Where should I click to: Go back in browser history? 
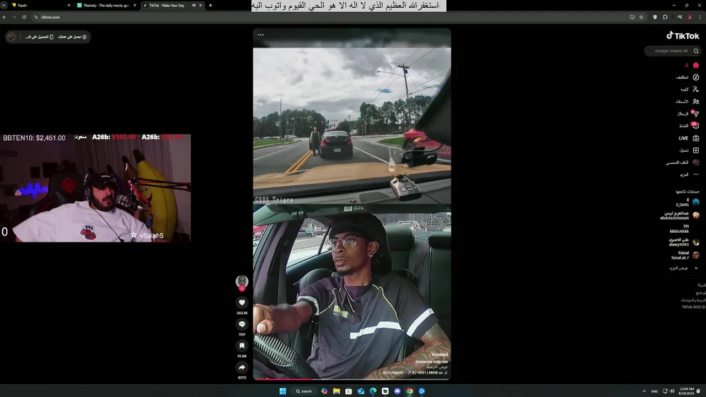coord(4,17)
